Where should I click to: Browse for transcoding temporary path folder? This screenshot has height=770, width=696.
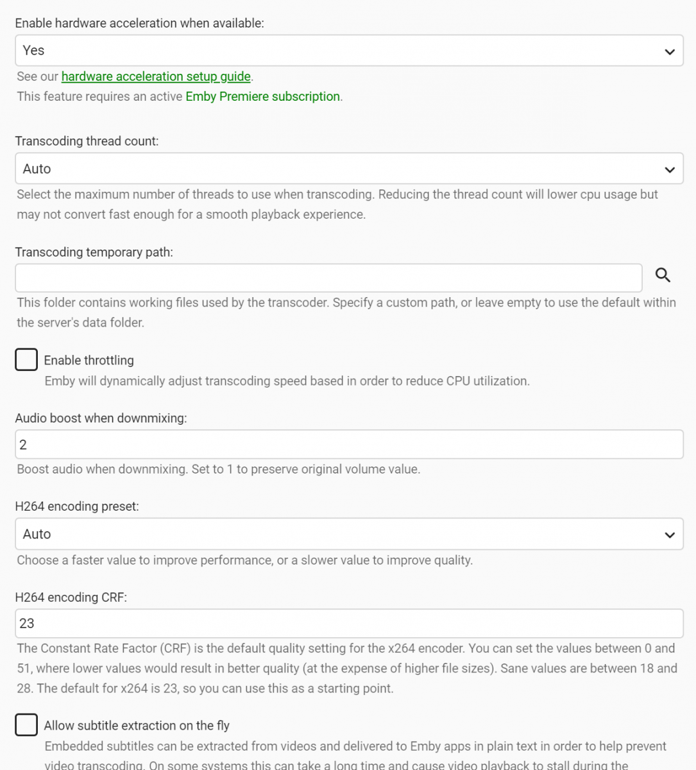pos(663,275)
